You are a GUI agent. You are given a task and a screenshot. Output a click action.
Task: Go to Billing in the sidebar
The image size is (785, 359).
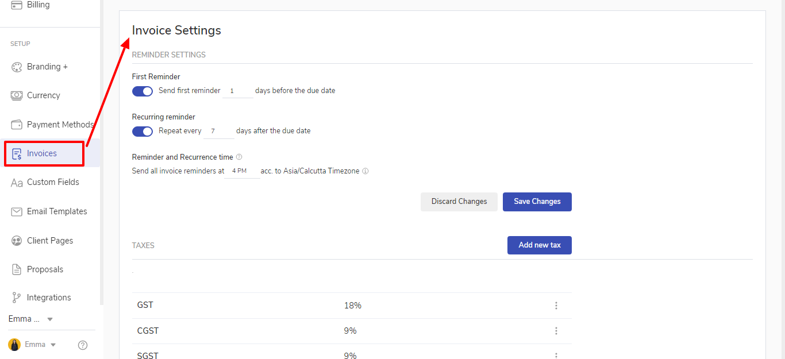coord(38,5)
